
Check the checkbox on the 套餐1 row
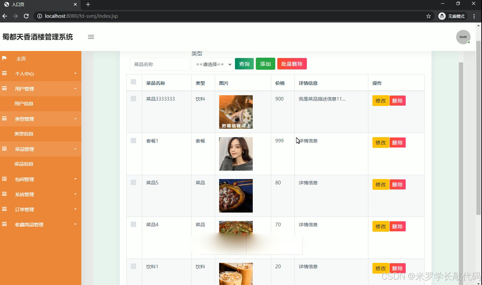click(x=133, y=141)
